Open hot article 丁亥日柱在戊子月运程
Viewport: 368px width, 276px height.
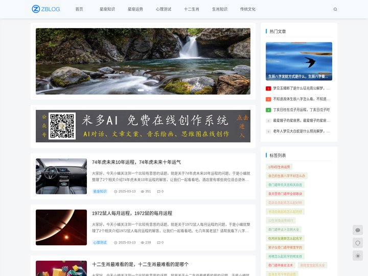[x=302, y=110]
